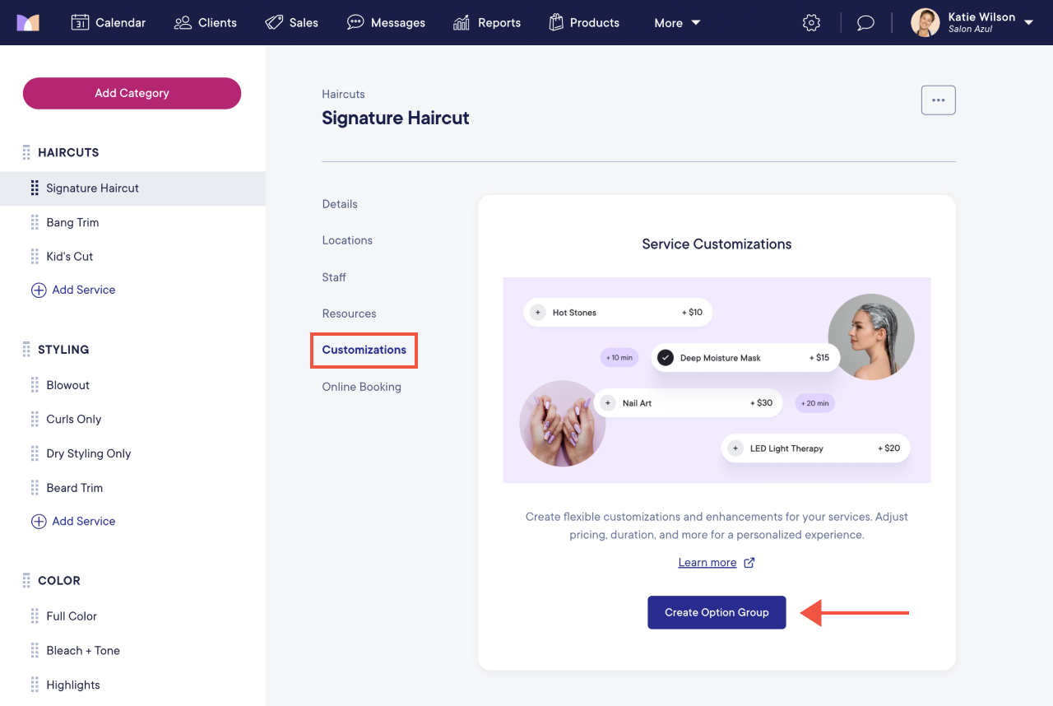Click the plus icon next to Add Service under STYLING
Image resolution: width=1053 pixels, height=706 pixels.
[x=39, y=521]
